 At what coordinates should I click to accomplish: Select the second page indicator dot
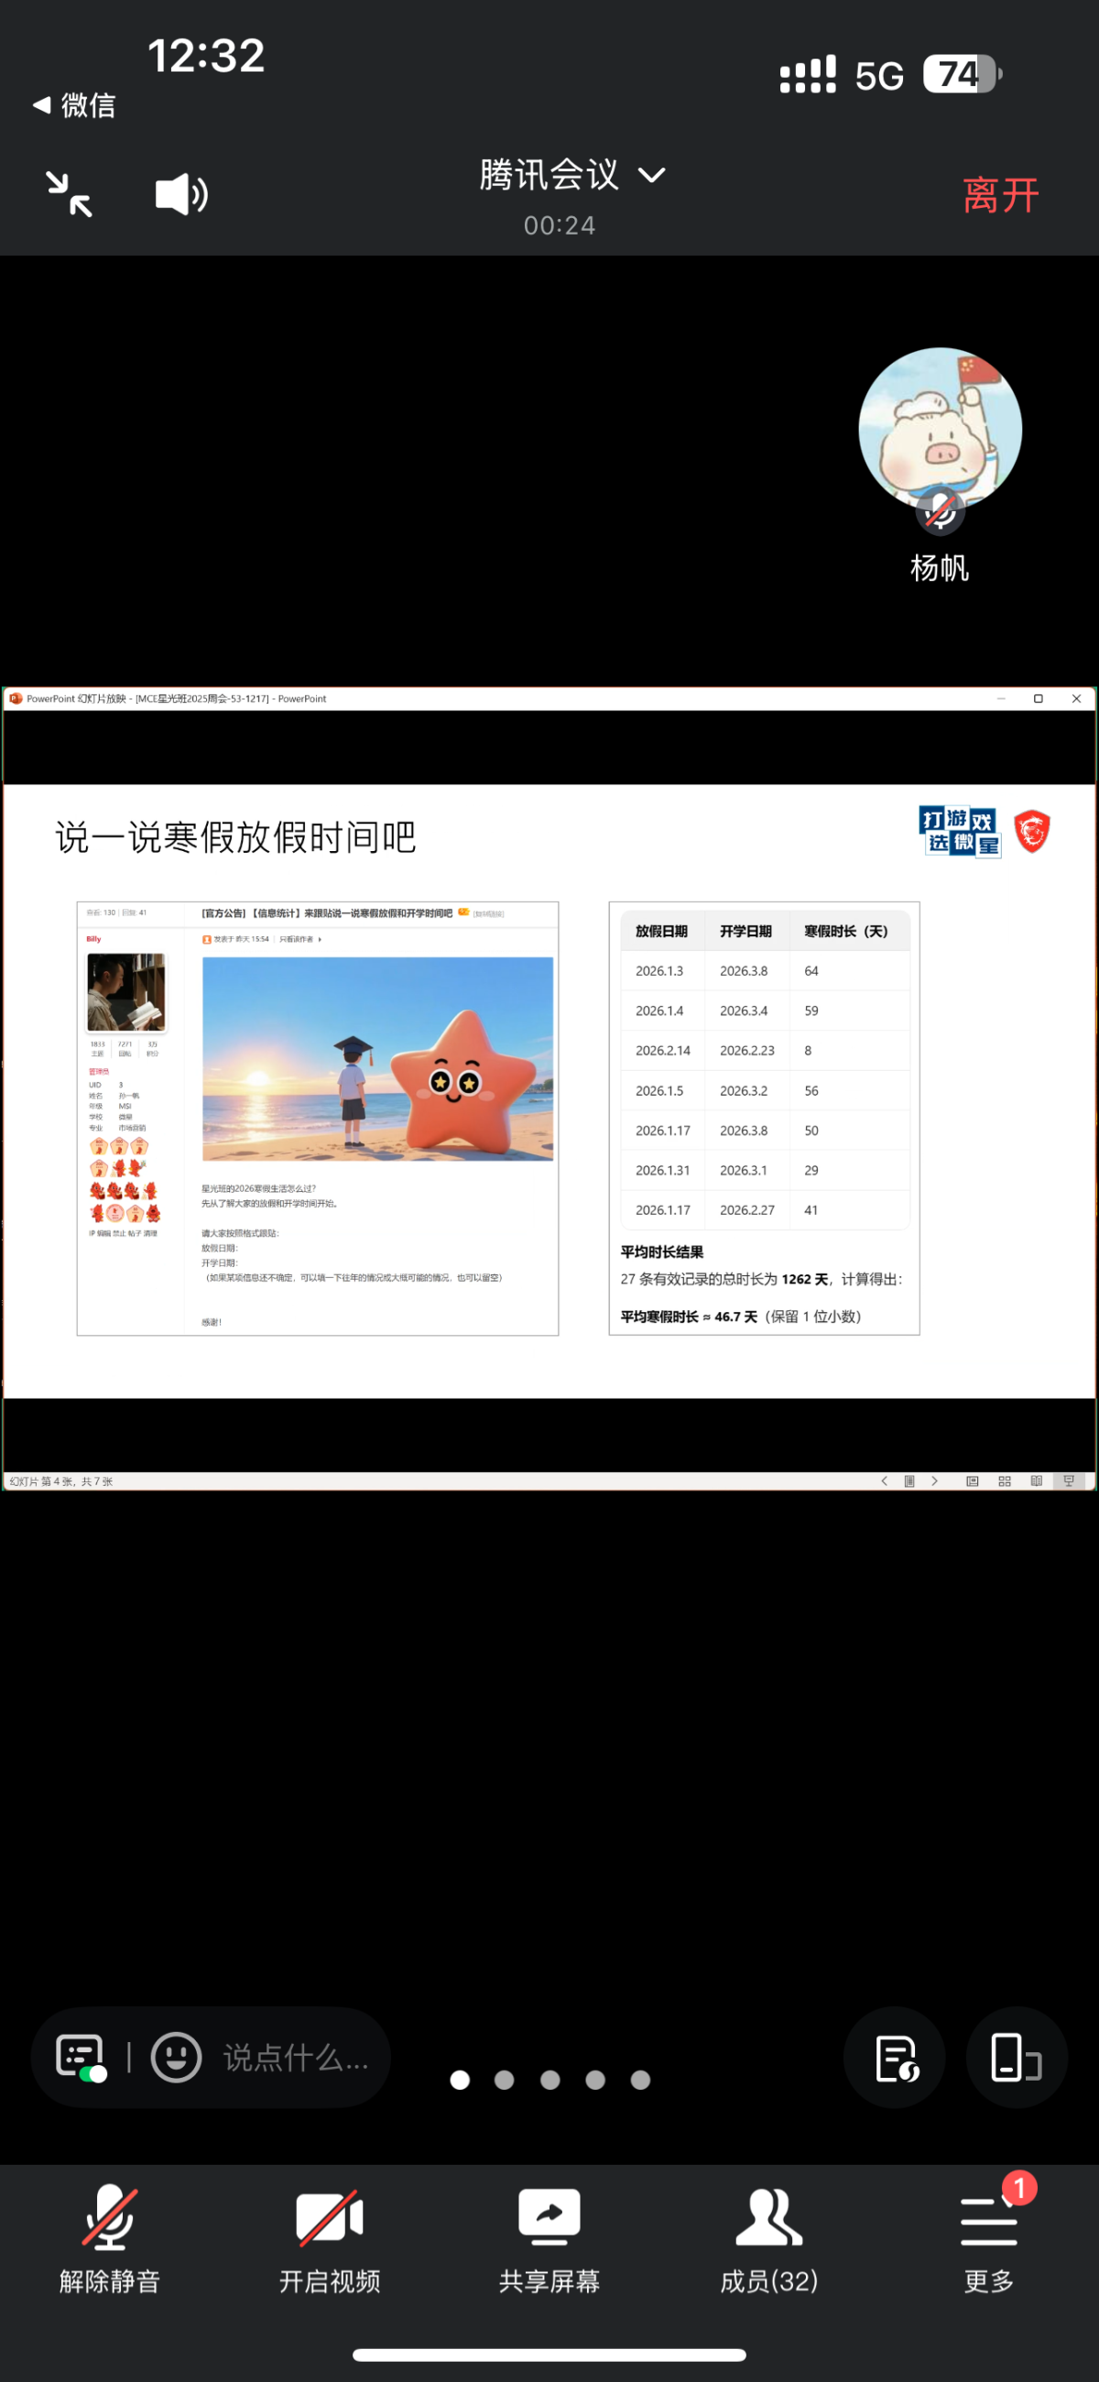point(504,2080)
